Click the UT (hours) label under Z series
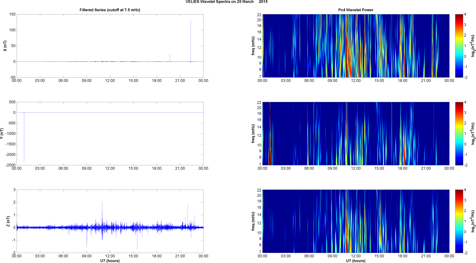476x263 pixels. click(110, 261)
